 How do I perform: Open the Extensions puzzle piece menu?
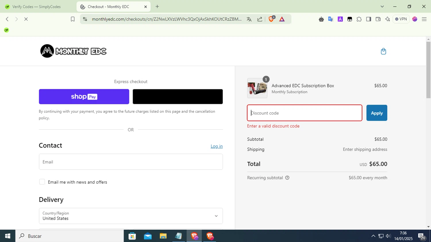coord(359,19)
